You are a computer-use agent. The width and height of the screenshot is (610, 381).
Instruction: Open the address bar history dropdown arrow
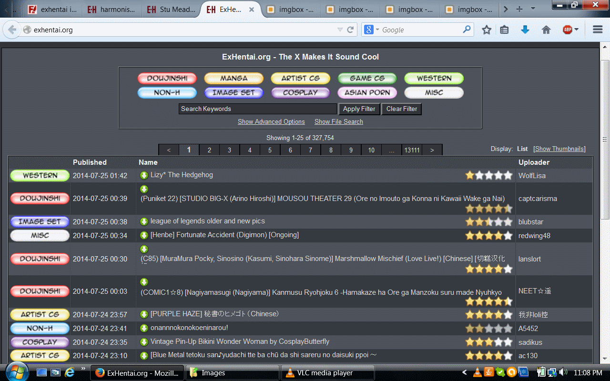click(x=340, y=30)
